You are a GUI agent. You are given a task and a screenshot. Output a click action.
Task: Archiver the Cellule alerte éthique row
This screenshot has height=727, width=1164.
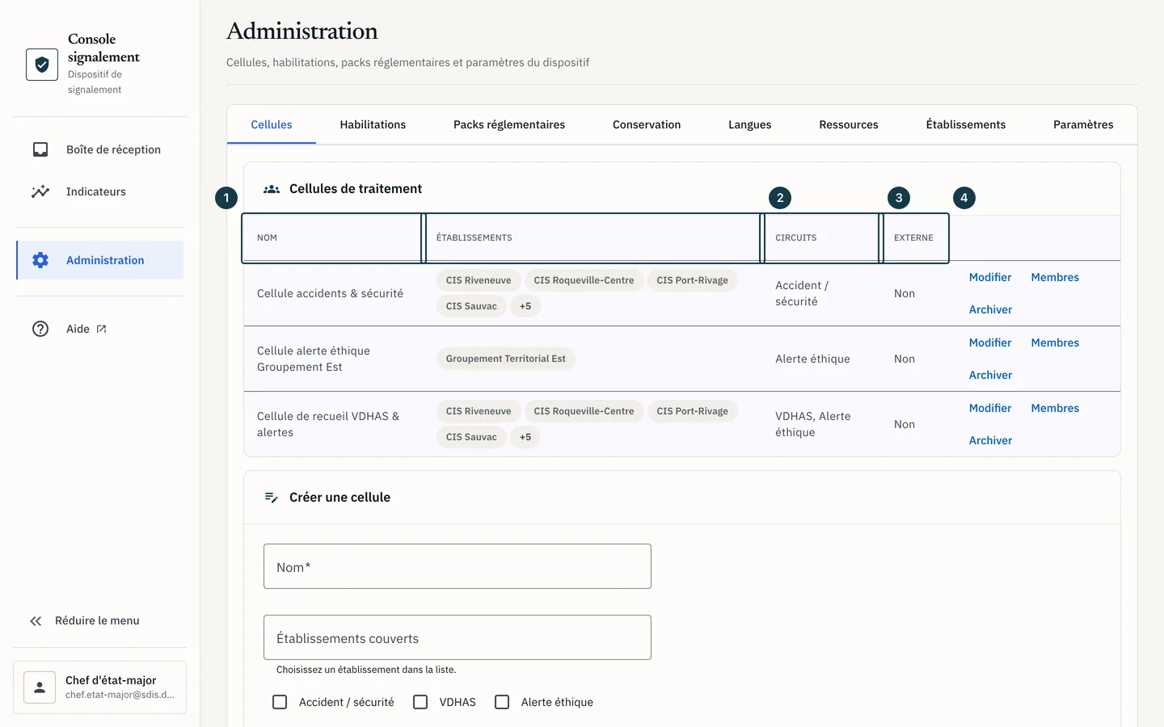990,375
